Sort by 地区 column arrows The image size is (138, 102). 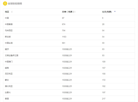coord(12,12)
